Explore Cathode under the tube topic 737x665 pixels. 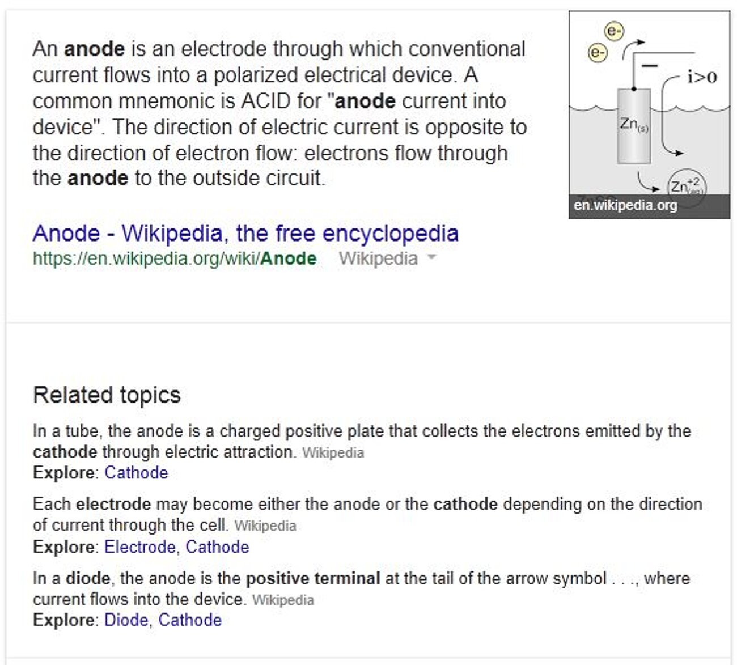point(136,473)
